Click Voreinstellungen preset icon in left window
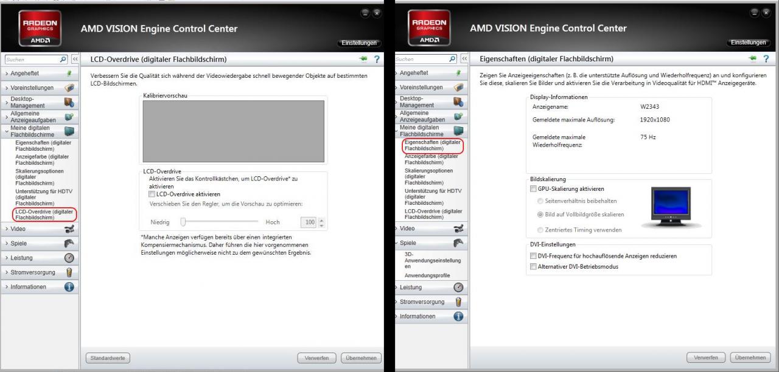 click(69, 88)
